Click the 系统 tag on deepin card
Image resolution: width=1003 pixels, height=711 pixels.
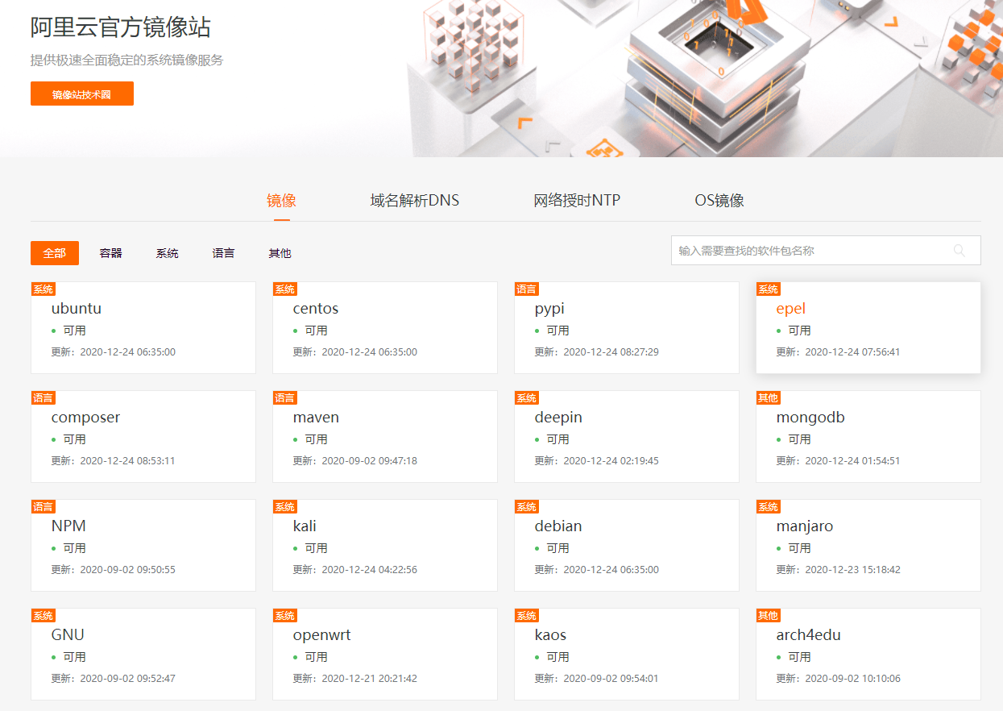527,398
